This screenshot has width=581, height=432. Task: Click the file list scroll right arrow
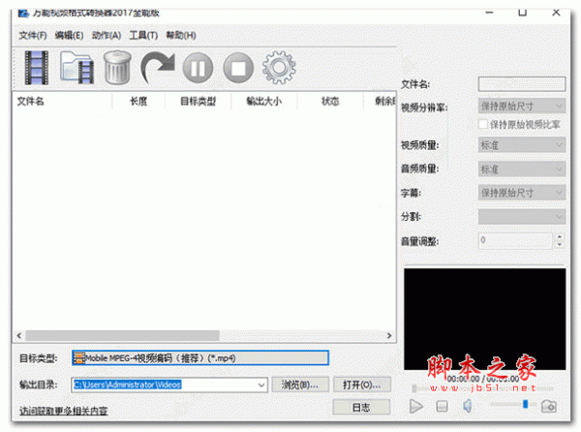[389, 336]
